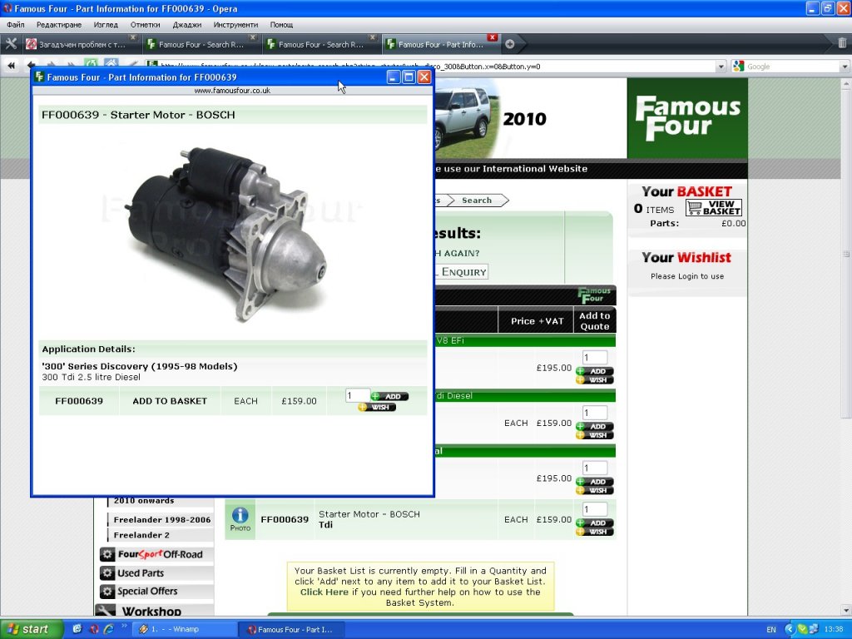Open the address bar history dropdown
Screen dimensions: 852x639
[x=721, y=67]
